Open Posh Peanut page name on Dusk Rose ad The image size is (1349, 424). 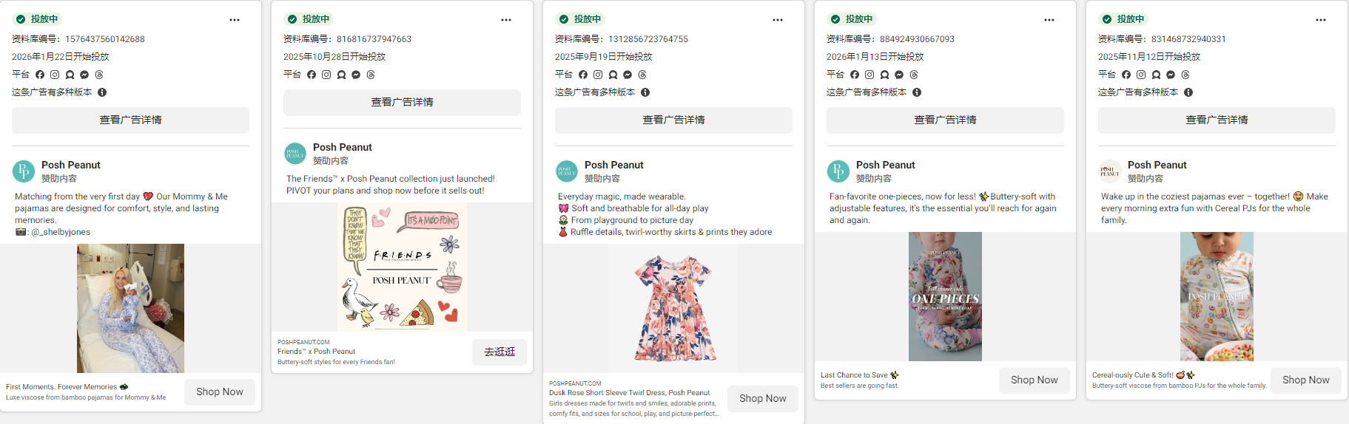coord(614,165)
